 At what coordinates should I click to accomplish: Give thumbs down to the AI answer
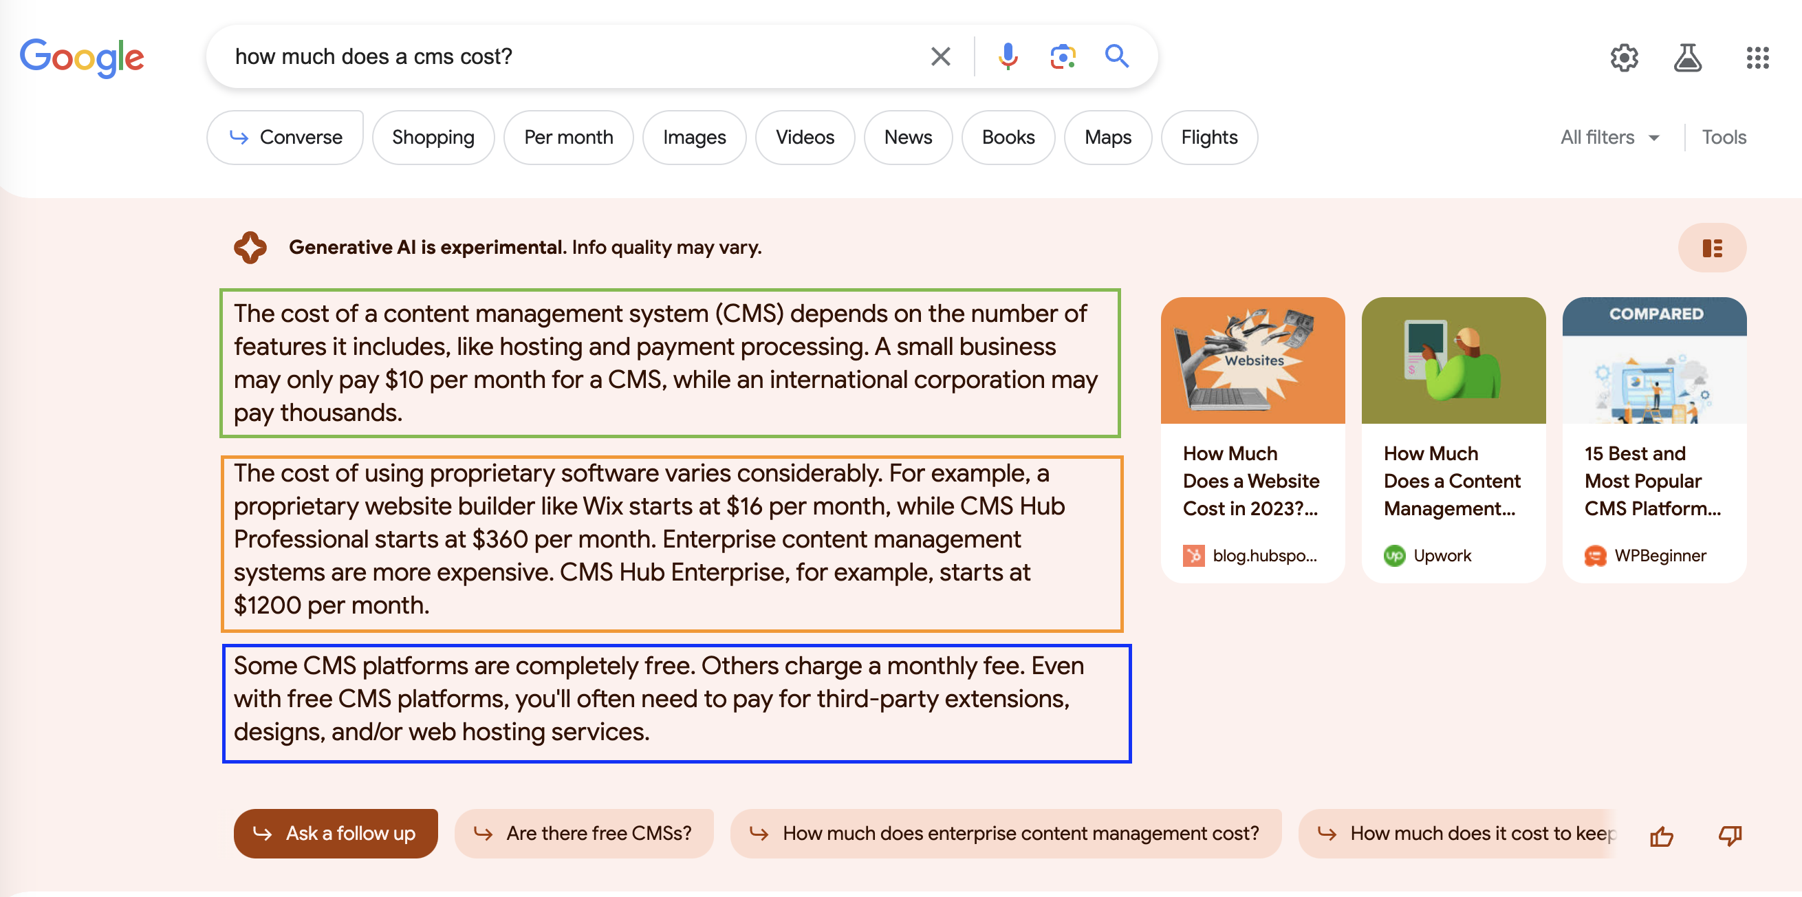[1730, 835]
